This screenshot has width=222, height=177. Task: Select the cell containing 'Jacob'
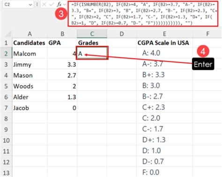click(x=30, y=108)
